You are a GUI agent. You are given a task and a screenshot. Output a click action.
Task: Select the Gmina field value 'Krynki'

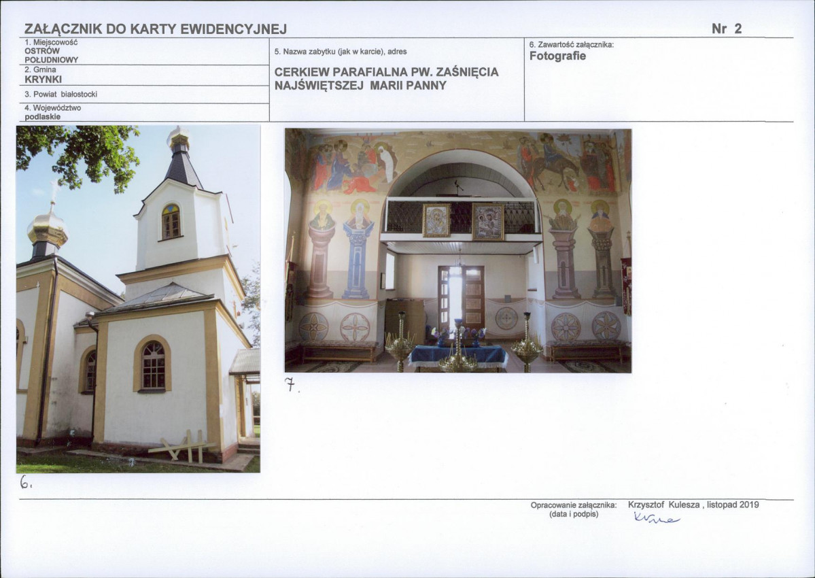[43, 80]
